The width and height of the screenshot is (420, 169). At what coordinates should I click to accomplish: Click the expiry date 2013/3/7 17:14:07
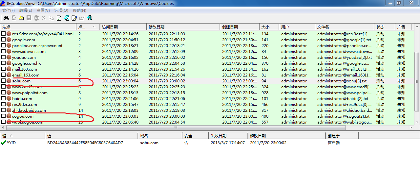tap(227, 143)
